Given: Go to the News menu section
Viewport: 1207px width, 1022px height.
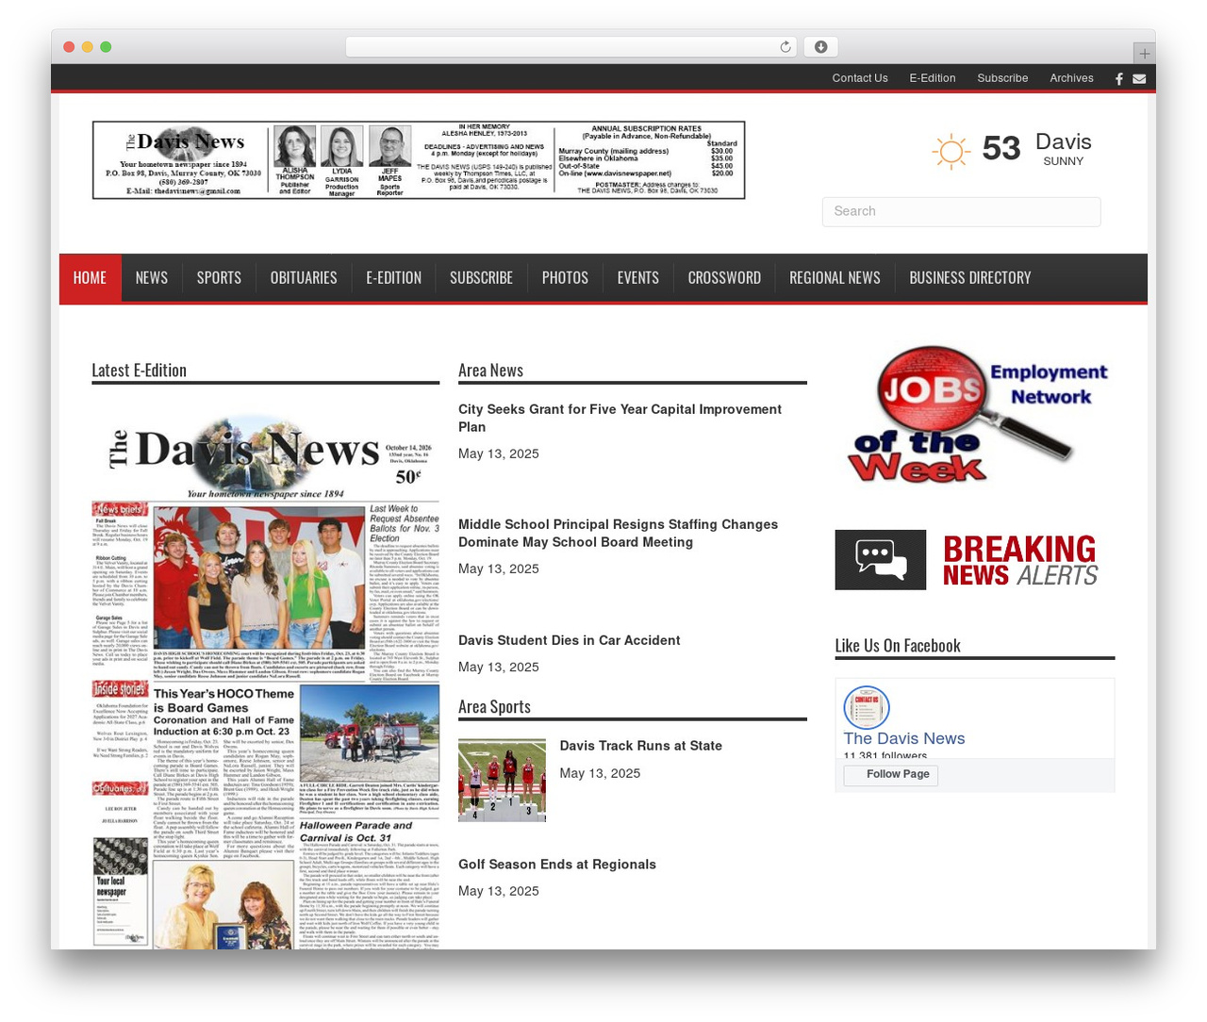Looking at the screenshot, I should click(x=151, y=278).
